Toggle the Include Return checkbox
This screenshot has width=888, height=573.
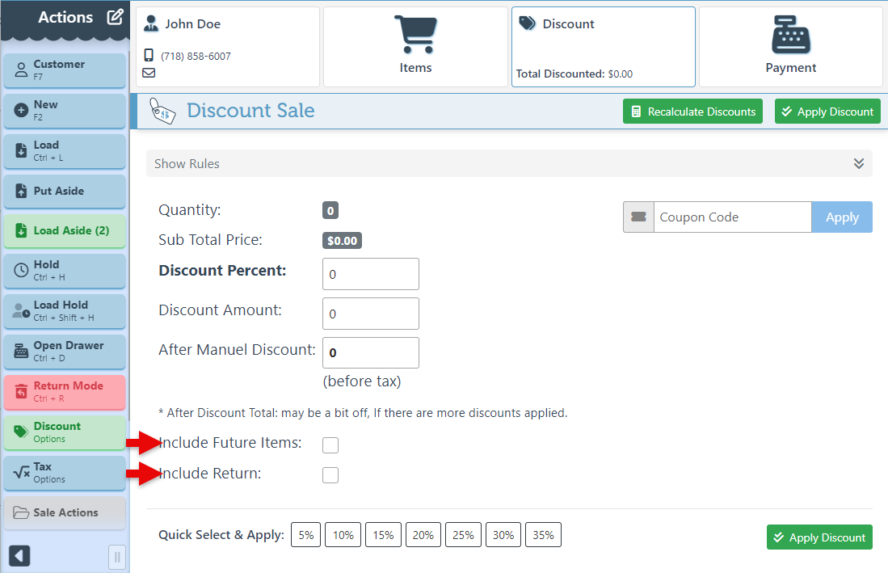(330, 475)
